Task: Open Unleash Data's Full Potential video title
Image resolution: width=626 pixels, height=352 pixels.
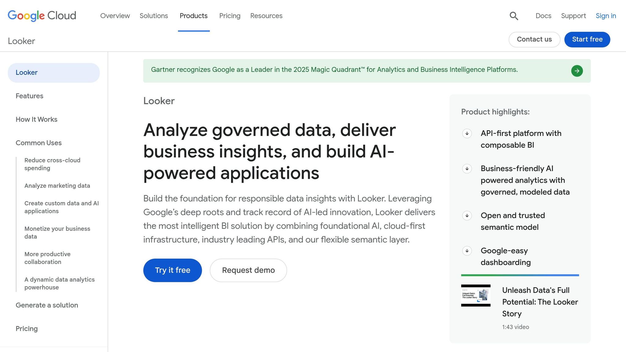Action: tap(540, 302)
